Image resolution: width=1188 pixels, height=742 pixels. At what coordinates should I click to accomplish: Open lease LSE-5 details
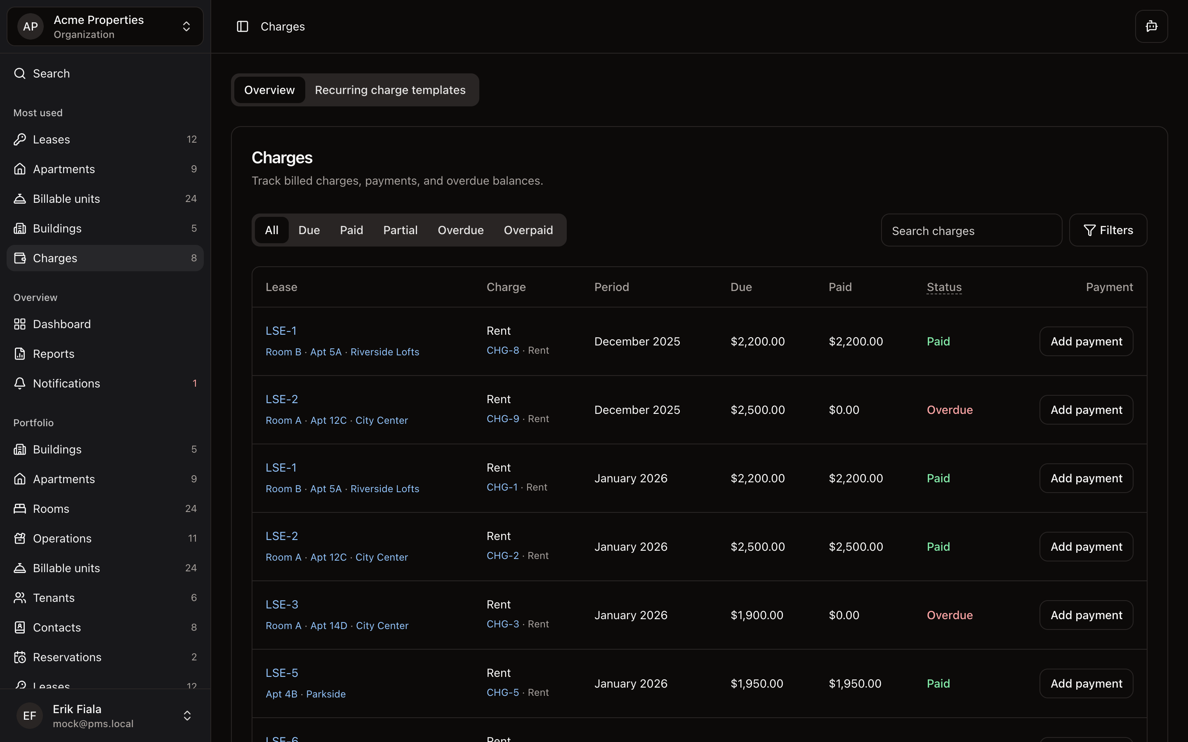pyautogui.click(x=281, y=672)
